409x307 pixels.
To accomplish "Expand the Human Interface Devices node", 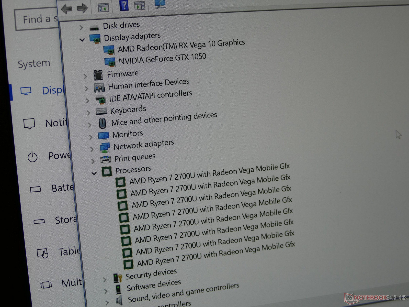I will (86, 89).
